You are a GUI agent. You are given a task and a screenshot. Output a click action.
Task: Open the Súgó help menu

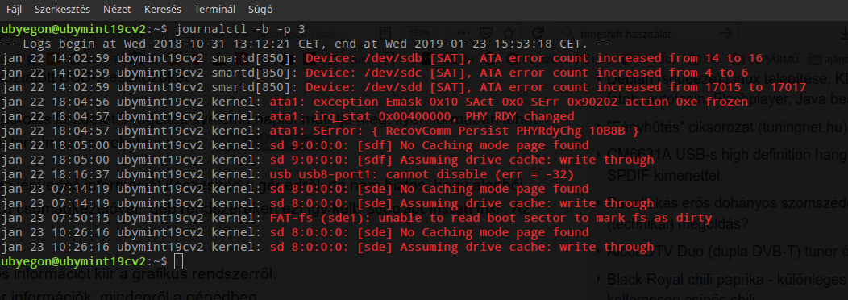[x=260, y=10]
